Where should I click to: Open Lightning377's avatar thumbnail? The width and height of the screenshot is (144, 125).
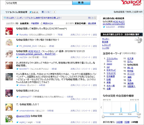pos(9,93)
